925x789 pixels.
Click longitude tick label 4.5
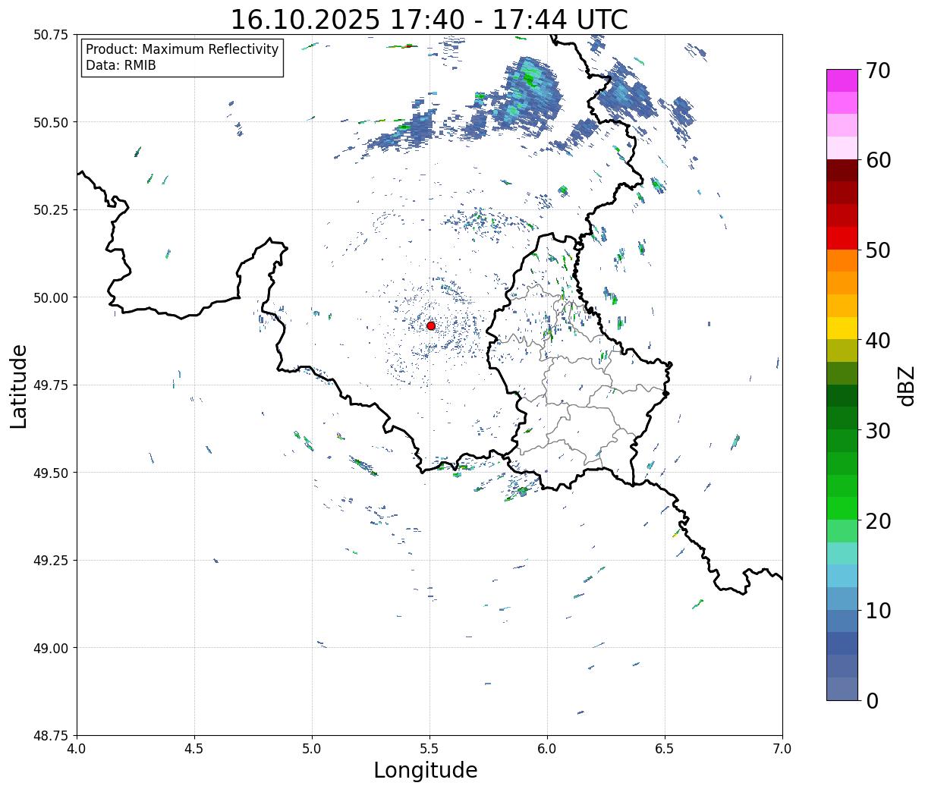click(194, 749)
